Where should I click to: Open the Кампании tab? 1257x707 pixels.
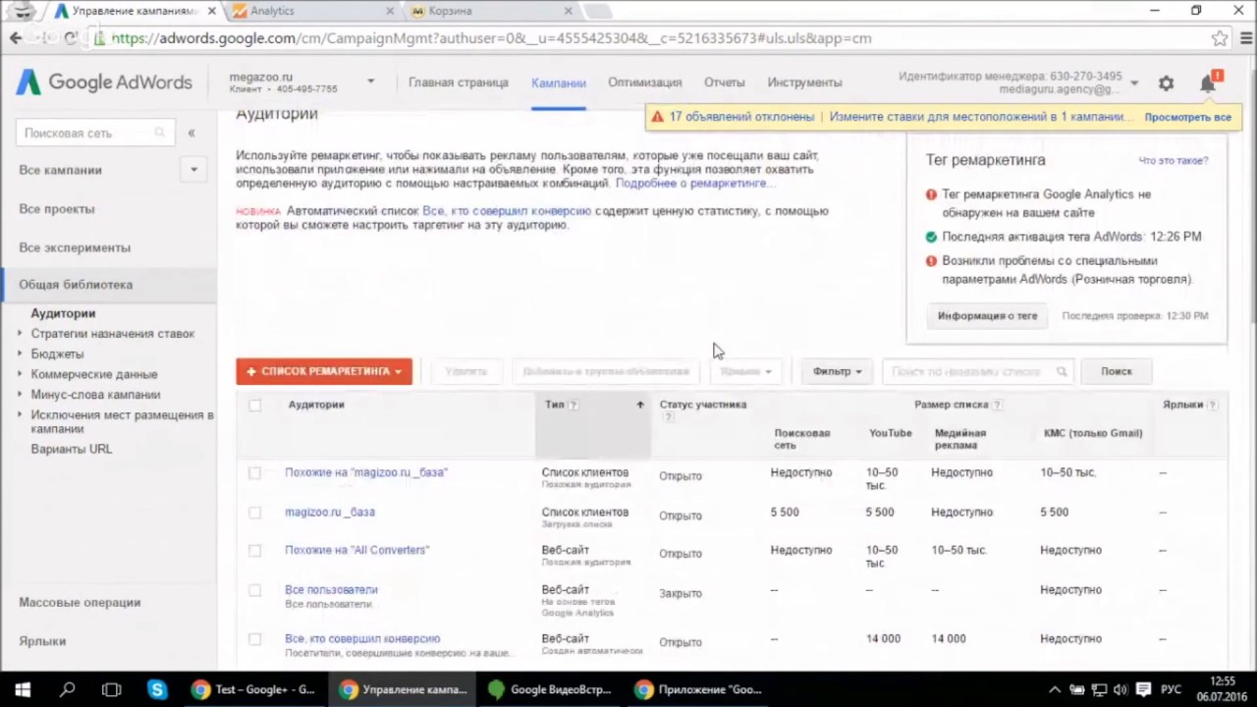tap(559, 82)
